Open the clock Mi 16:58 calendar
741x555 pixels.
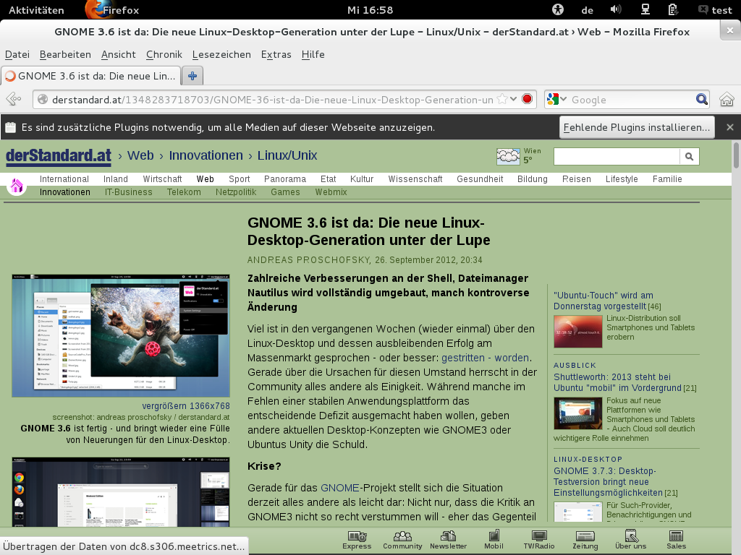[370, 10]
